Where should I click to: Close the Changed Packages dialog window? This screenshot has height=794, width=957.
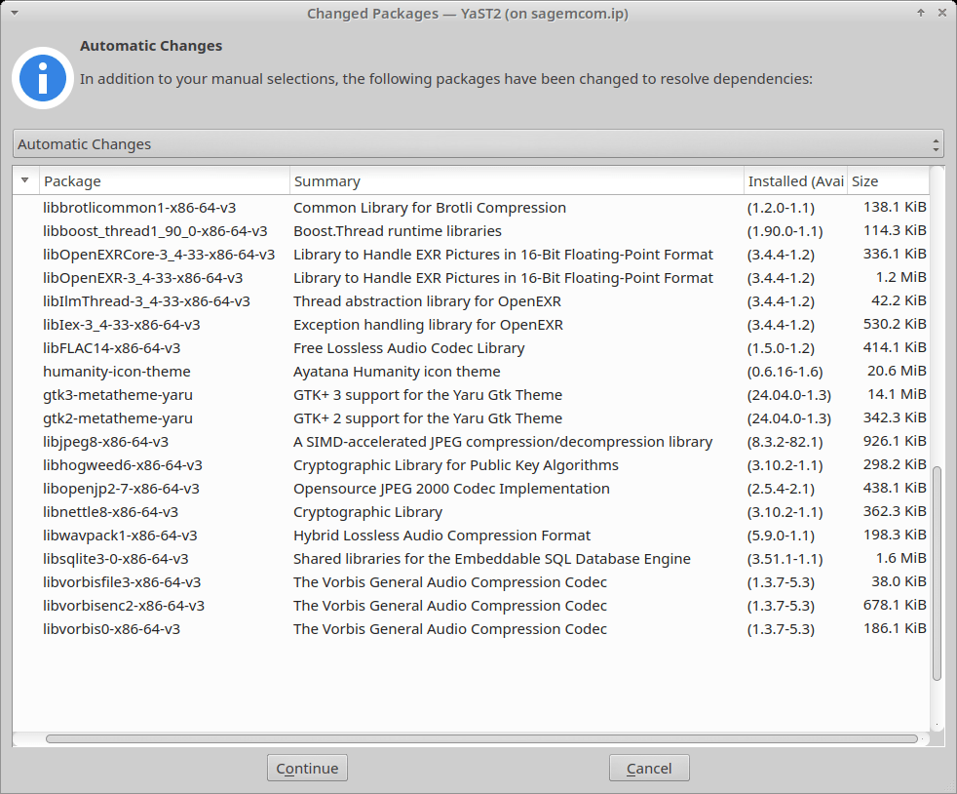pos(942,13)
